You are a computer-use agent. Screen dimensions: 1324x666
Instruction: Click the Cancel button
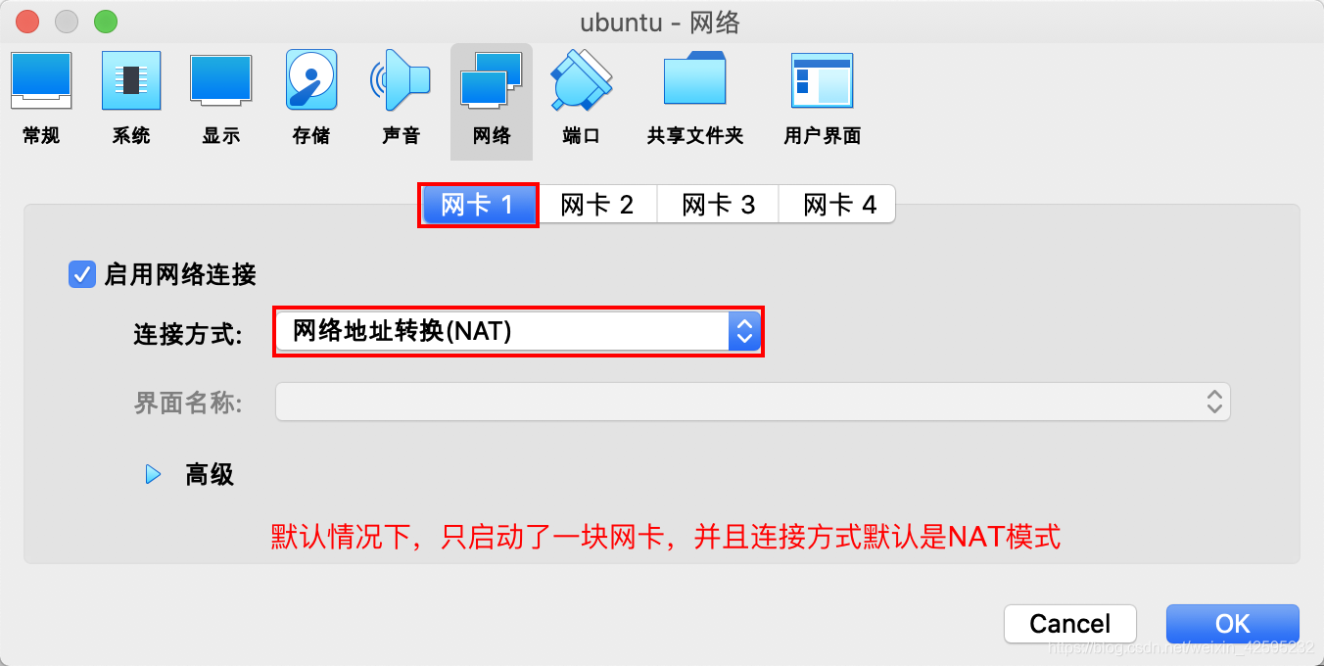click(1070, 624)
